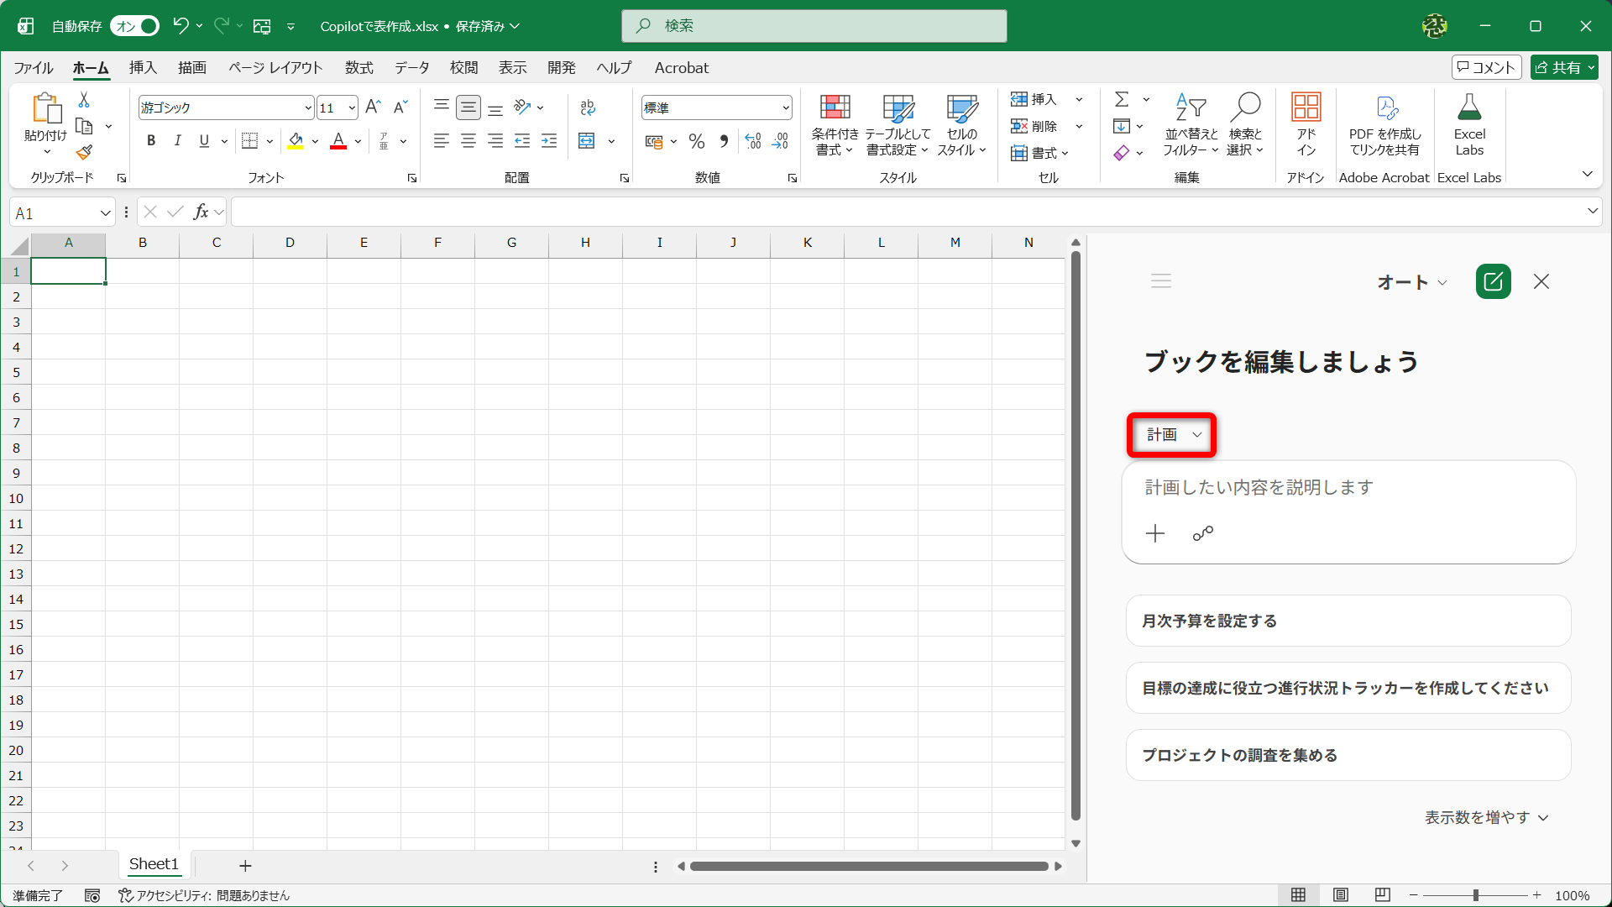The image size is (1612, 907).
Task: Open Format as Table gallery
Action: click(x=898, y=124)
